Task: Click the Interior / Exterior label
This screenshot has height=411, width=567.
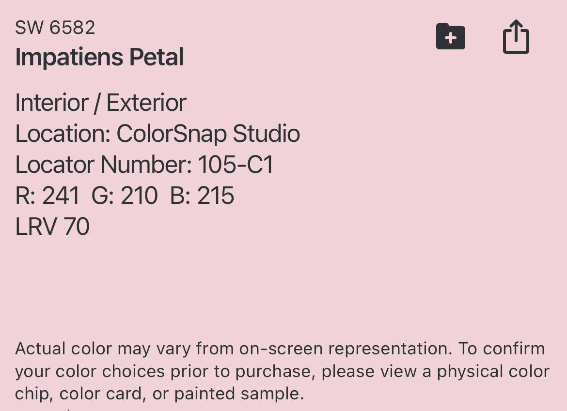Action: (x=101, y=103)
